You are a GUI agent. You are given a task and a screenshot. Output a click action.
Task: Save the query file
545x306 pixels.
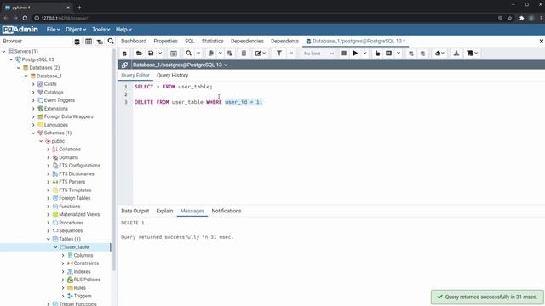click(x=151, y=54)
